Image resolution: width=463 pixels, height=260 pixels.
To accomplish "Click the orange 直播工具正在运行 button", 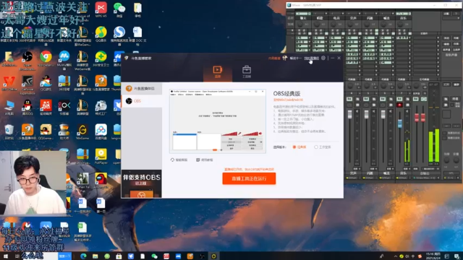I will click(249, 178).
